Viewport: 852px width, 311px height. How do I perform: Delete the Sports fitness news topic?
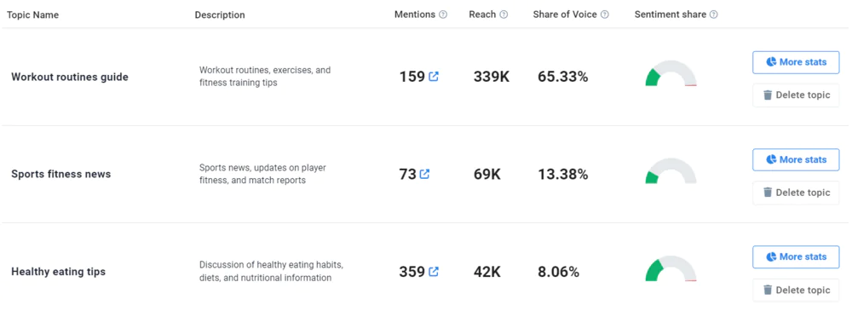click(x=796, y=193)
